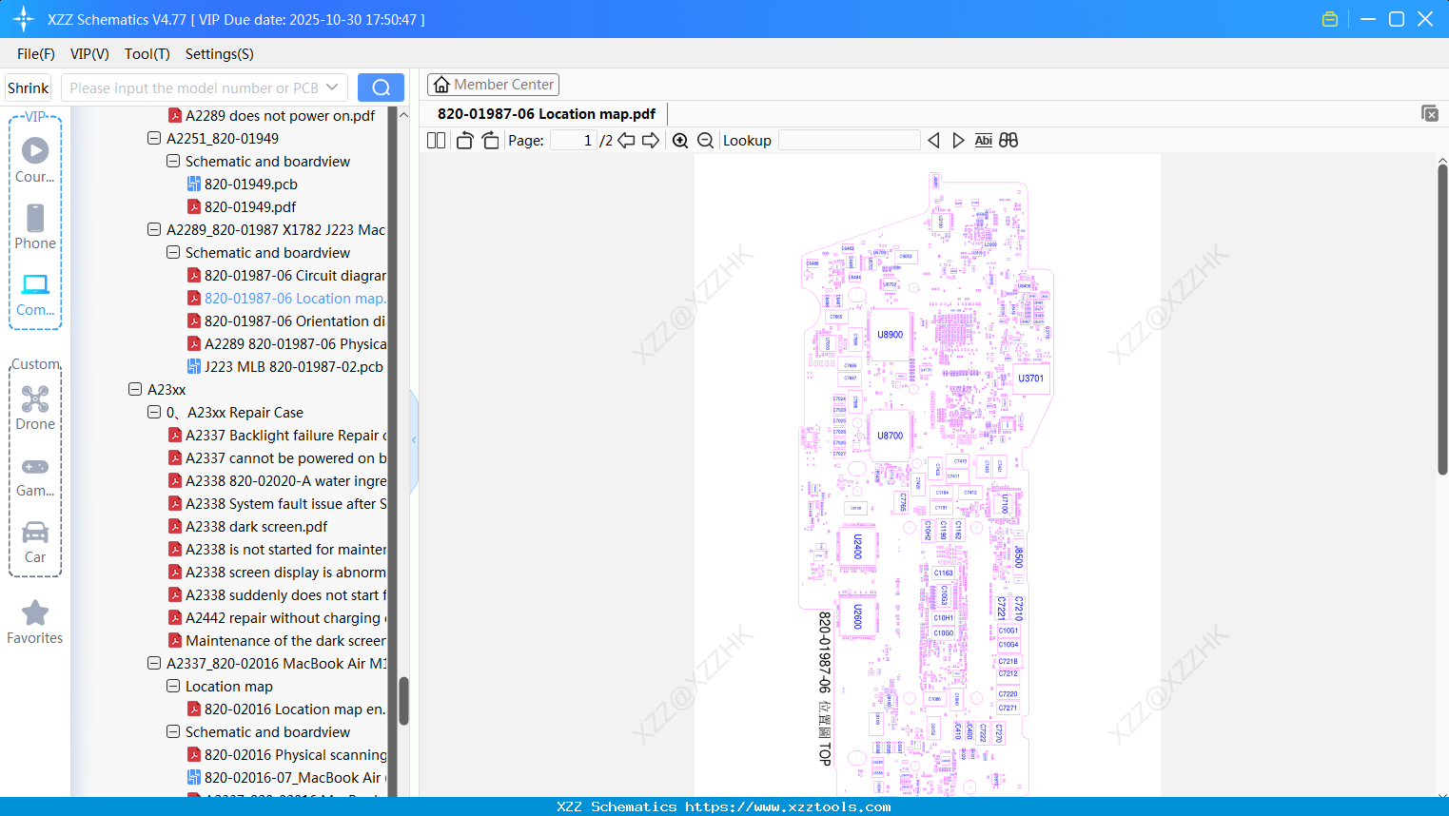Click the Shrink button
The width and height of the screenshot is (1449, 816).
[x=29, y=87]
